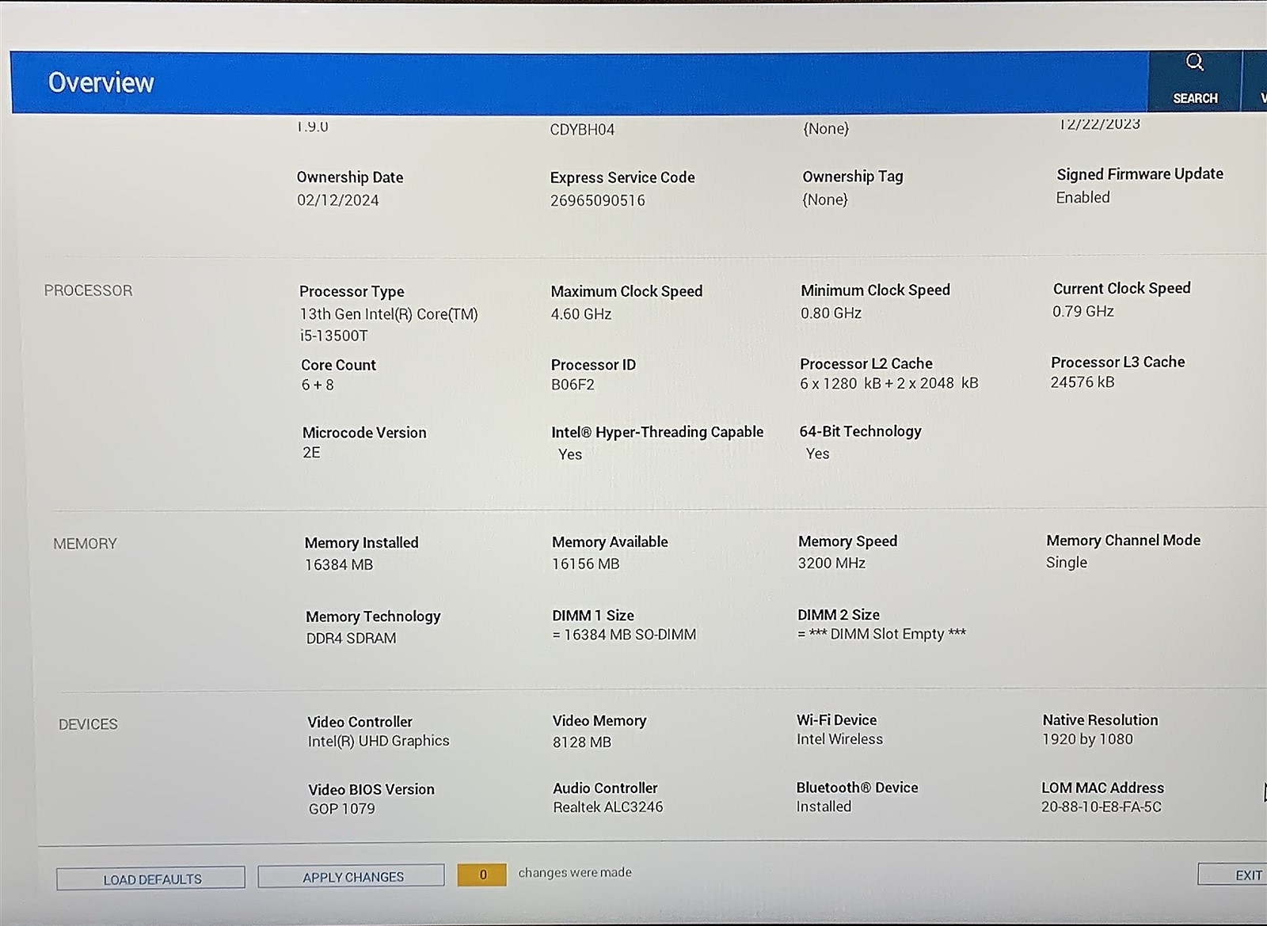Click the Memory Channel Mode Single value
The height and width of the screenshot is (926, 1267).
[1066, 562]
